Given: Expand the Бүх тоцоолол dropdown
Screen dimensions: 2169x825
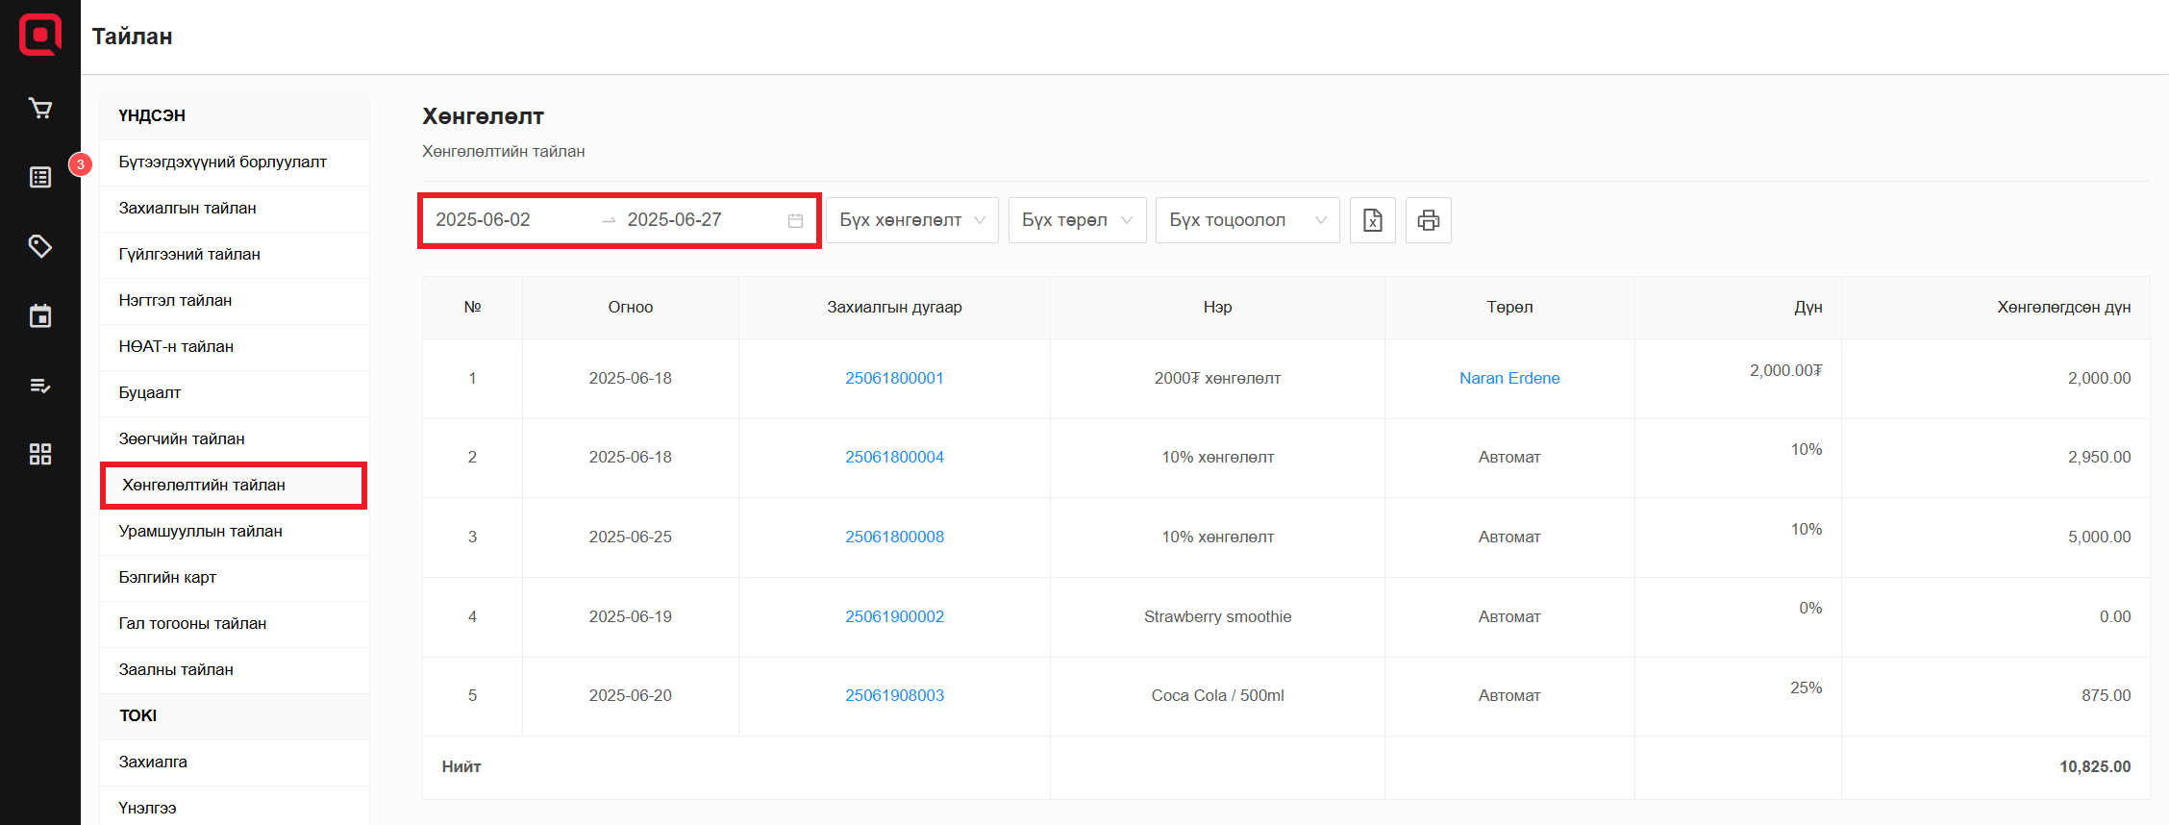Looking at the screenshot, I should pyautogui.click(x=1246, y=220).
